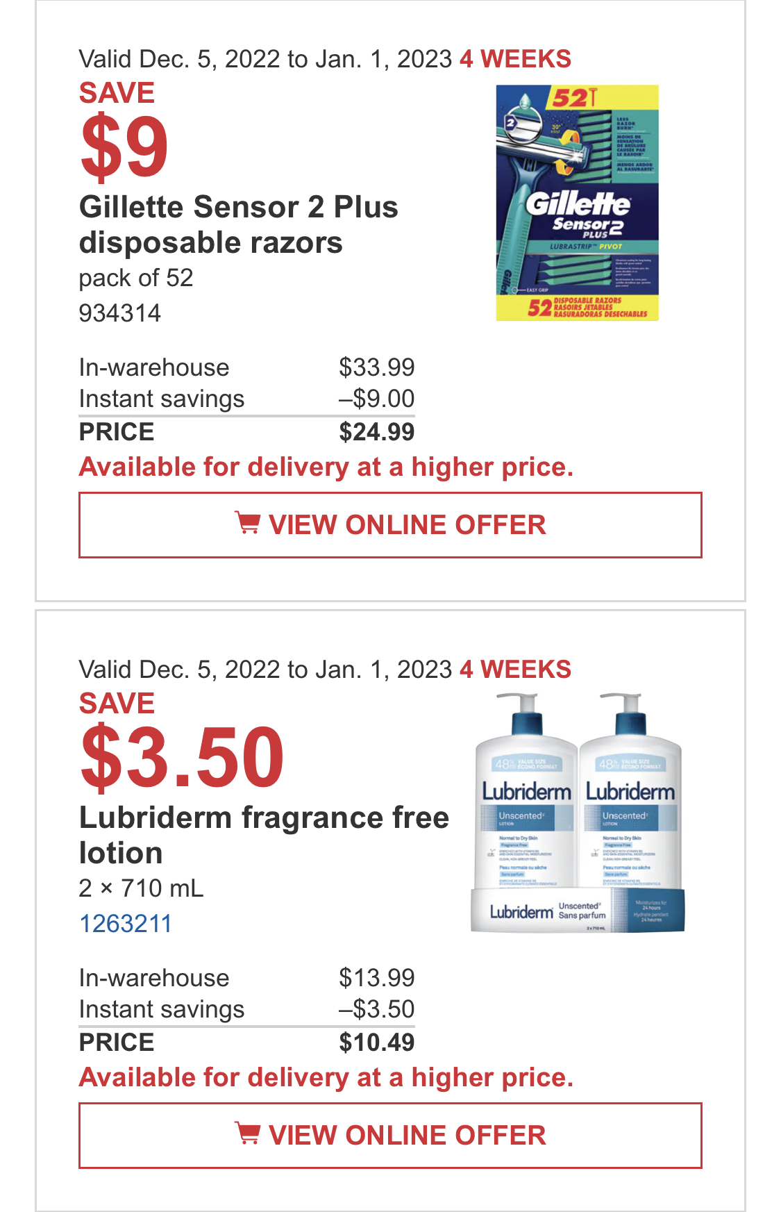Click the lotion instant savings –$3.50 amount

[x=377, y=1009]
